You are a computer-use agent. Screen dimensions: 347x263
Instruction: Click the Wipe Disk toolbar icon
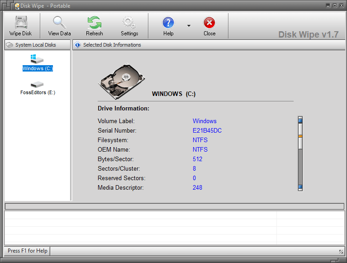coord(20,26)
